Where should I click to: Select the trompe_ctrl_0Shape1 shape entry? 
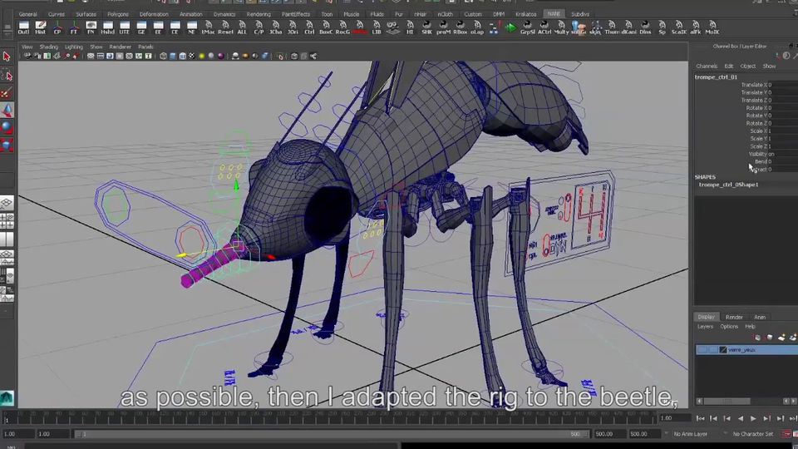click(728, 185)
